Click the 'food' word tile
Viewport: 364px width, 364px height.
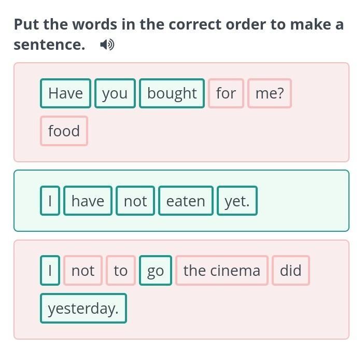64,131
